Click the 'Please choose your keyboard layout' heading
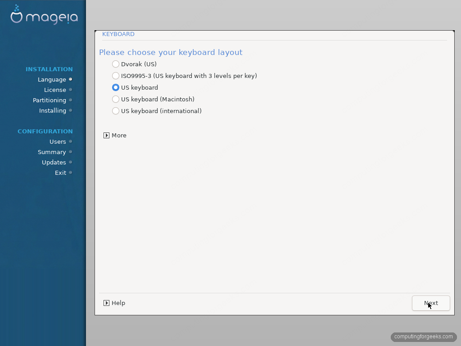461x346 pixels. pos(171,52)
